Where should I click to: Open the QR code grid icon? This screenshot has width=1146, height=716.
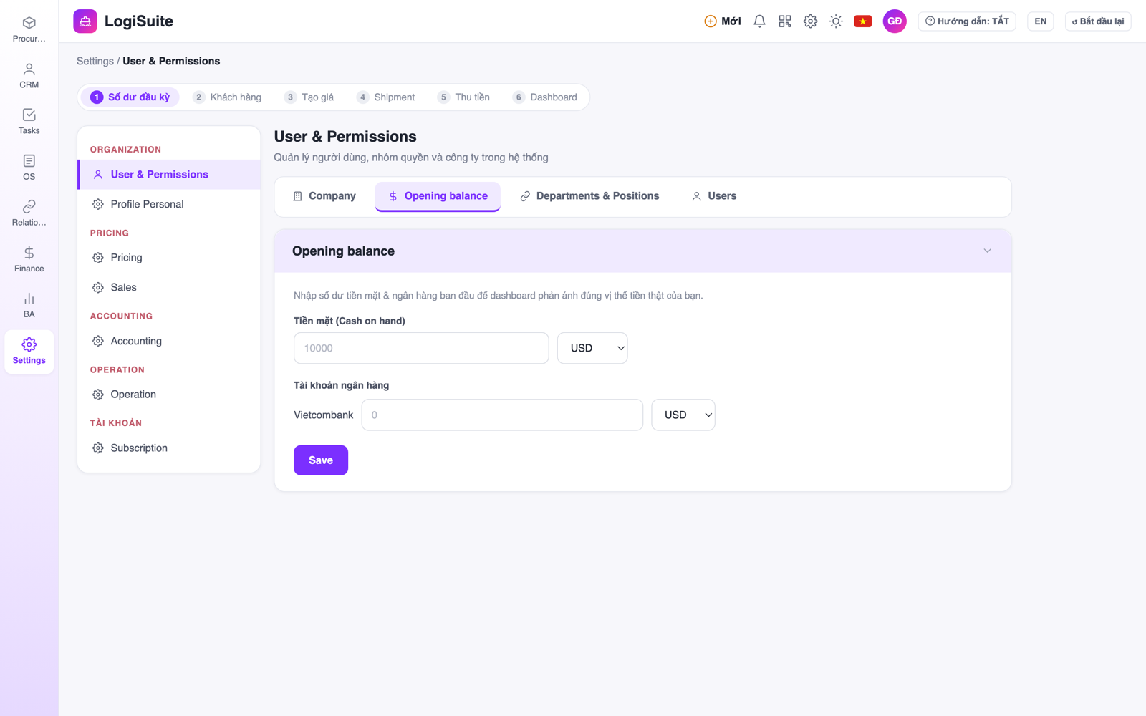pos(785,21)
